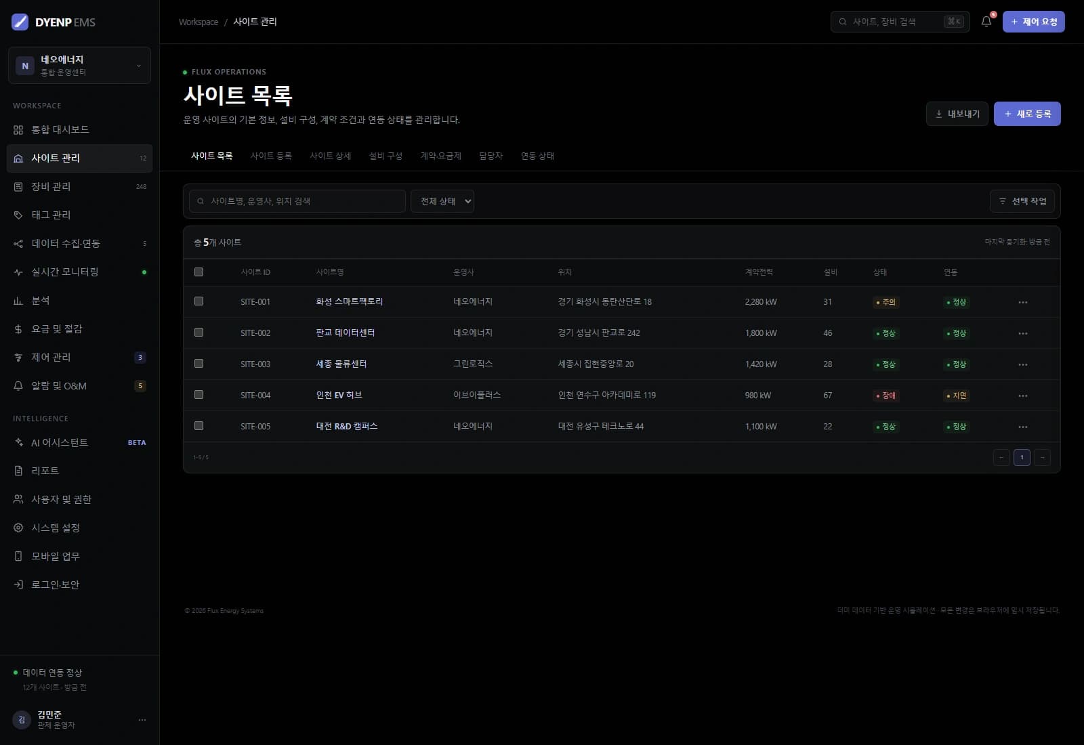Open 태그 관리 in the sidebar
This screenshot has height=745, width=1084.
pyautogui.click(x=79, y=215)
